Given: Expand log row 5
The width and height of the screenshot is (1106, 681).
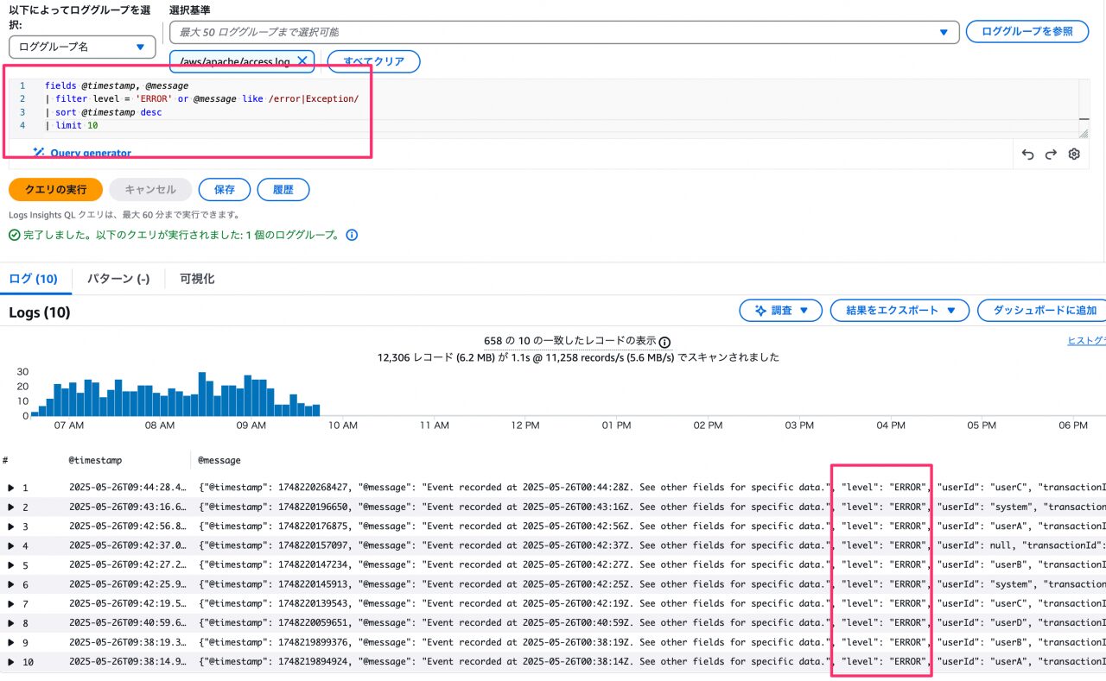Looking at the screenshot, I should (x=11, y=565).
